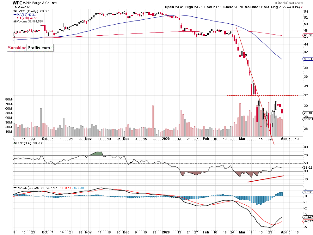313x235 pixels.
Task: Click the blue 0.630 histogram value in MACD label
Action: point(79,188)
